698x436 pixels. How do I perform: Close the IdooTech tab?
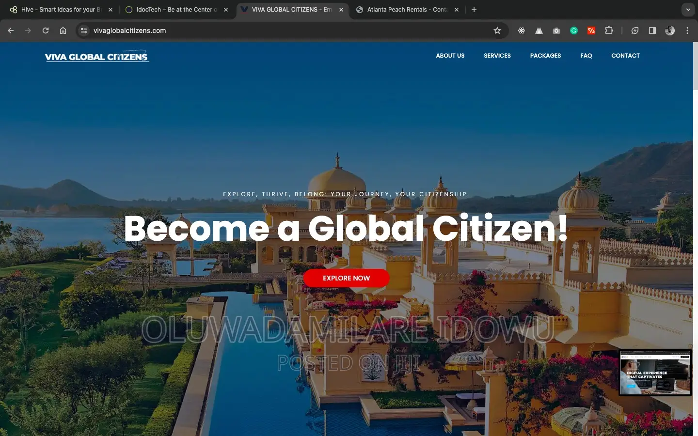[x=226, y=10]
